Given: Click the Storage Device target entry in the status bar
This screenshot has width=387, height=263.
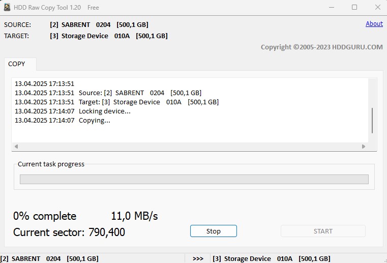Looking at the screenshot, I should point(271,258).
